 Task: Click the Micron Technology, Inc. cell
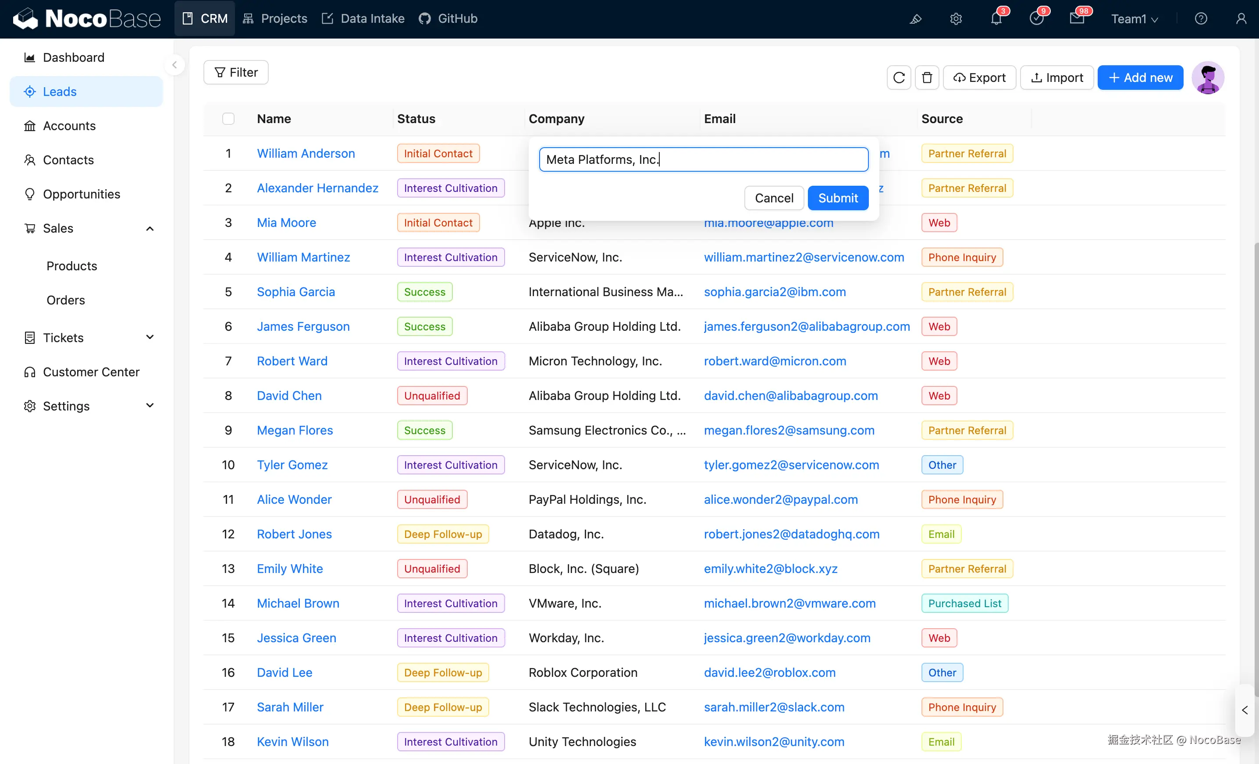[595, 361]
